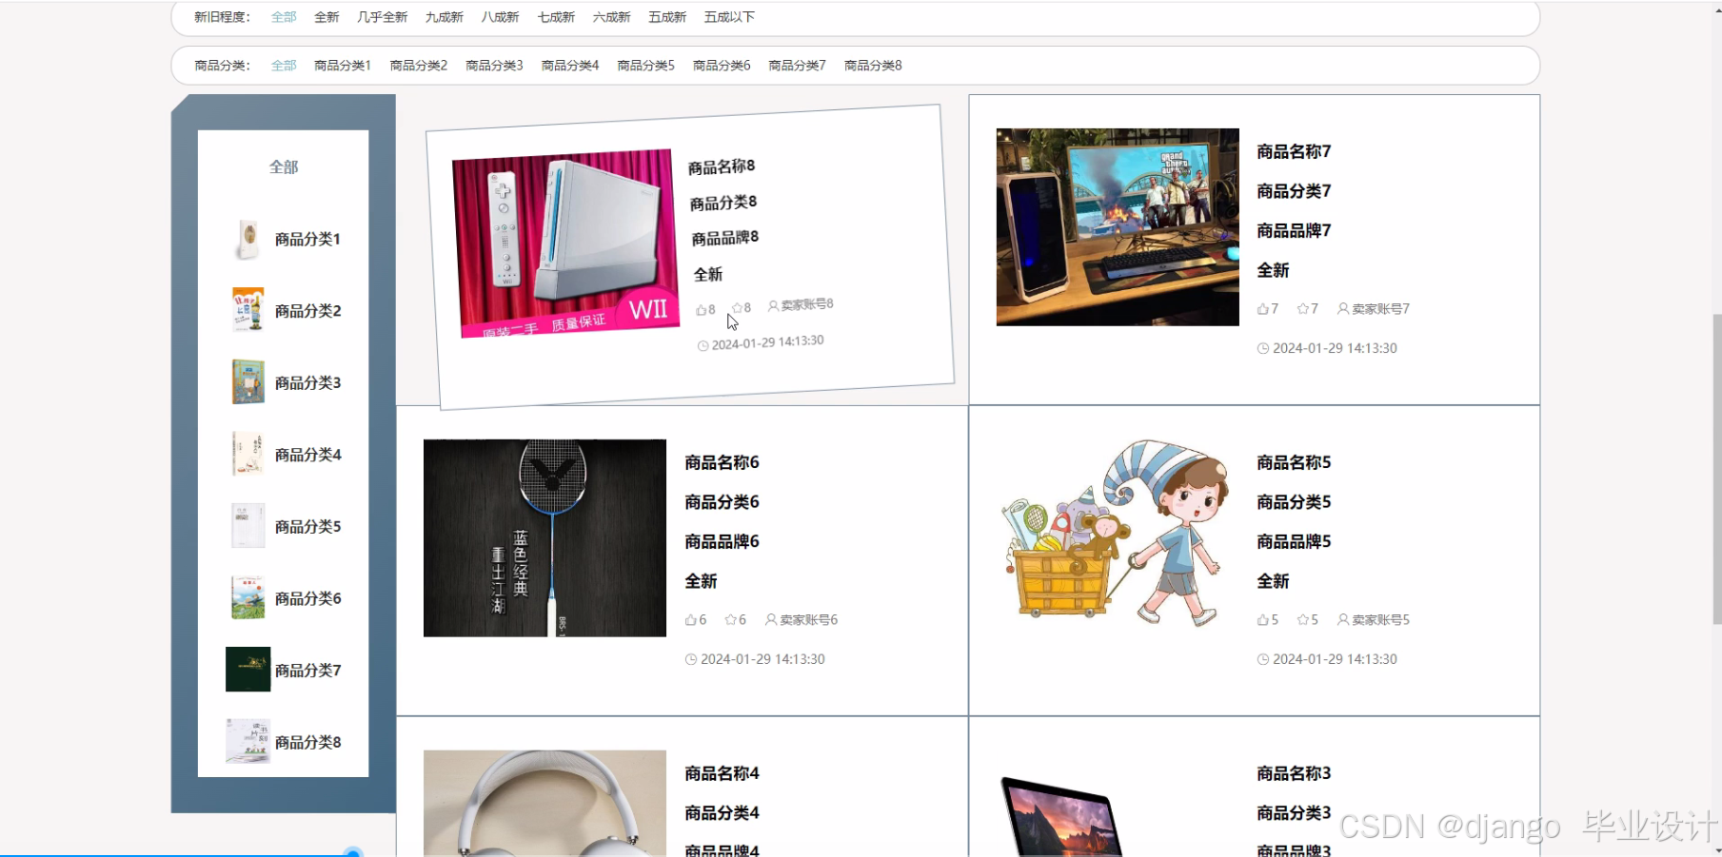Open the gaming PC product image
Image resolution: width=1722 pixels, height=857 pixels.
(x=1118, y=227)
